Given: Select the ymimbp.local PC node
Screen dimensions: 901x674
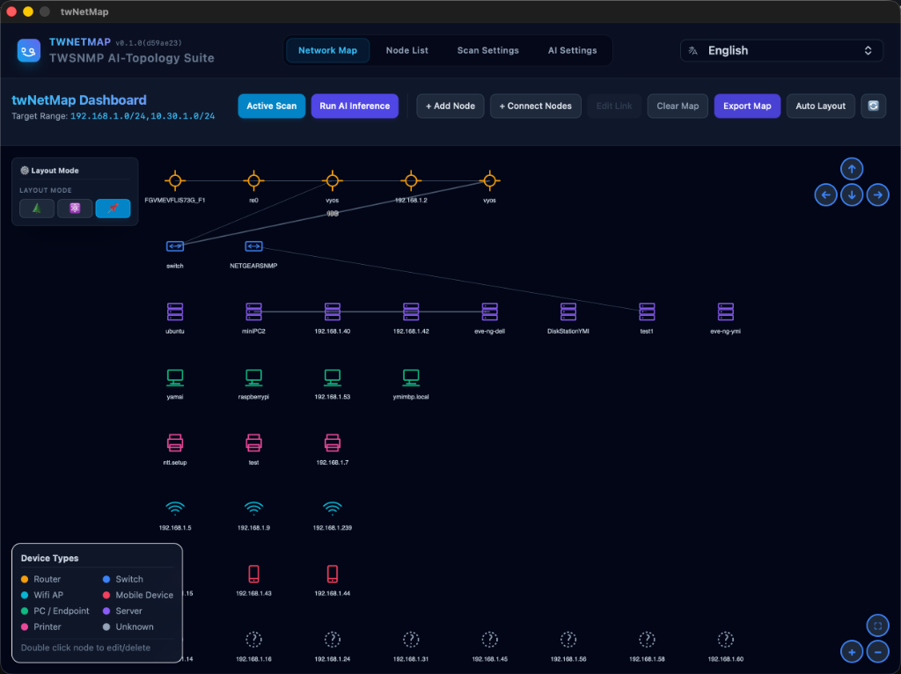Looking at the screenshot, I should [x=411, y=377].
